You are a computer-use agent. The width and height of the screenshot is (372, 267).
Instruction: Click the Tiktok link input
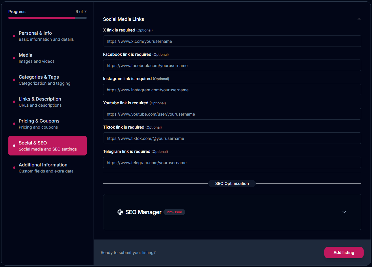[x=232, y=138]
